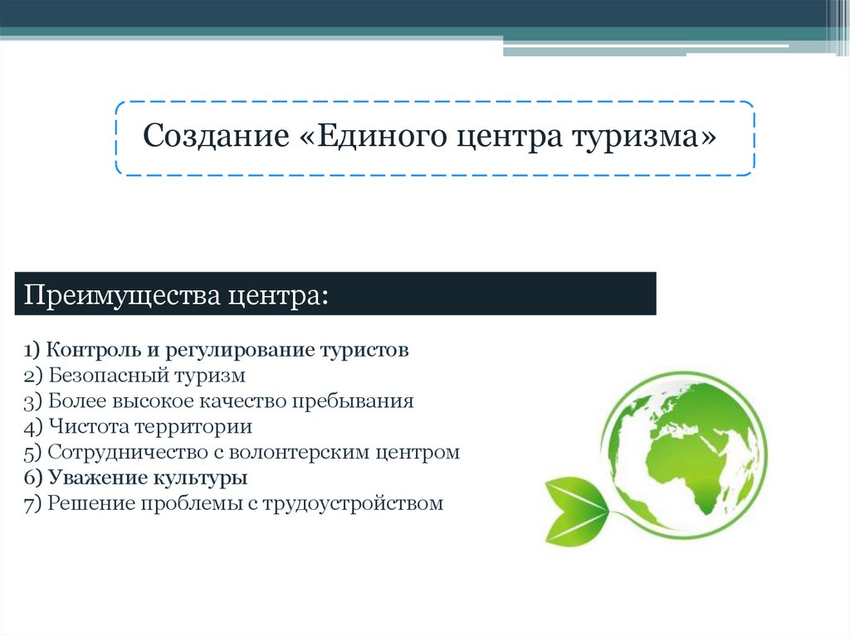Click the word "центра:" in the black heading bar
This screenshot has width=850, height=636.
(279, 294)
